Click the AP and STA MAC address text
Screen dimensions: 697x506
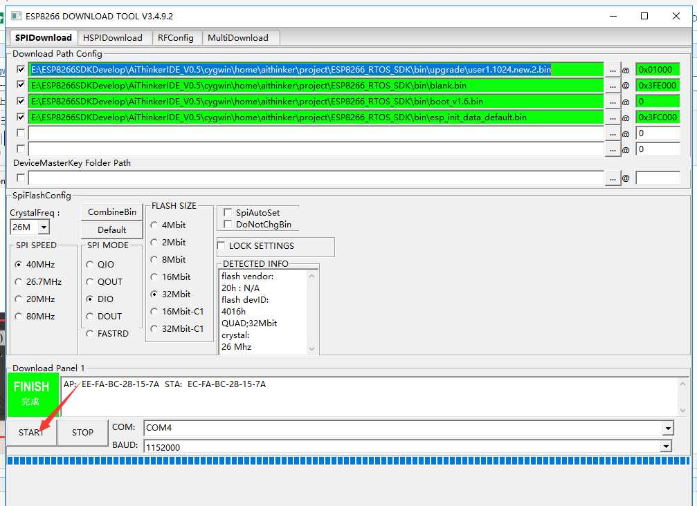pos(165,384)
